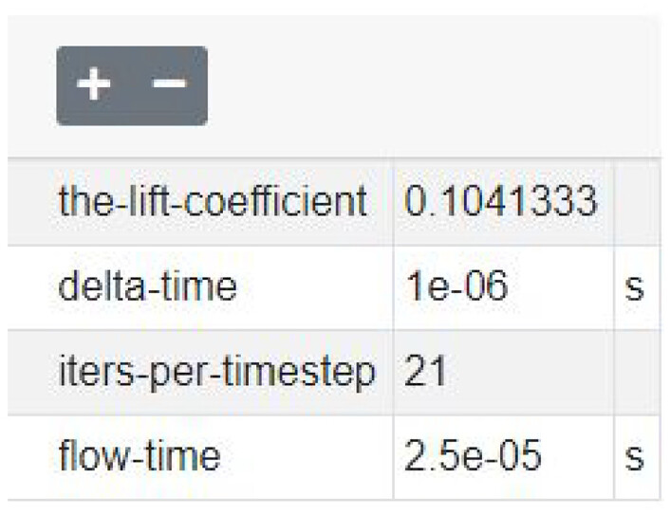This screenshot has width=671, height=515.
Task: Click the 2.5e-05 value cell
Action: [473, 457]
